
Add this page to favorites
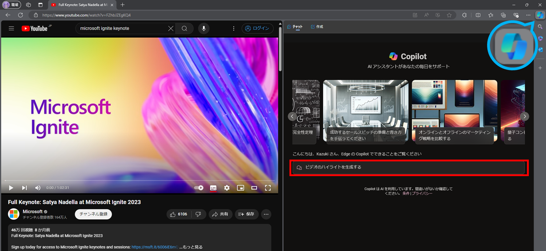click(x=449, y=15)
